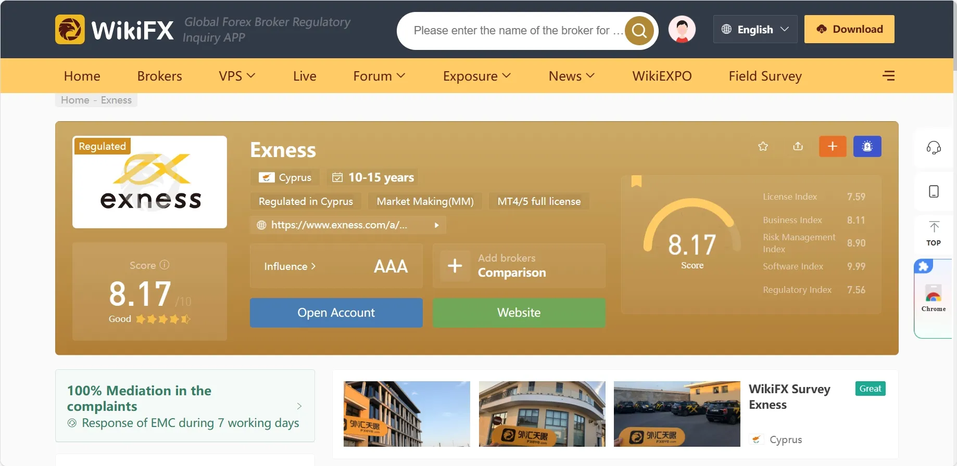This screenshot has width=957, height=466.
Task: Click the Download button
Action: point(849,29)
